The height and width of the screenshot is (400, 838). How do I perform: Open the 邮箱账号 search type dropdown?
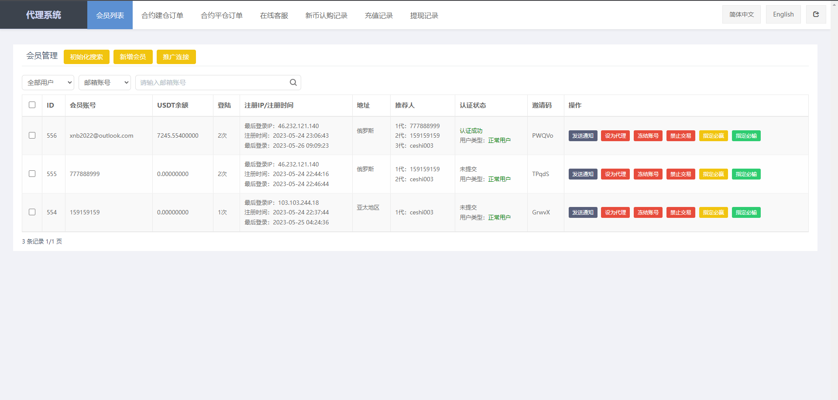[104, 82]
